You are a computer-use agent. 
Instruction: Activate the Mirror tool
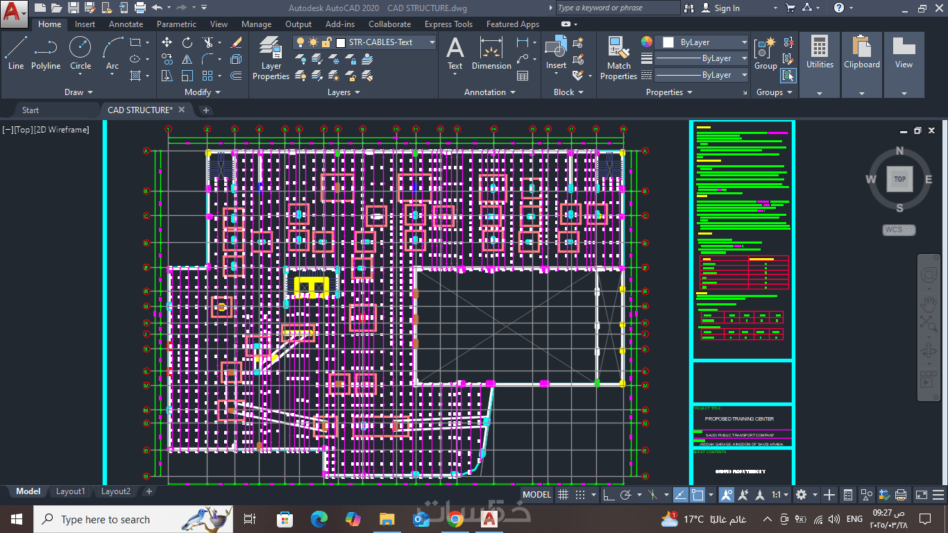187,59
